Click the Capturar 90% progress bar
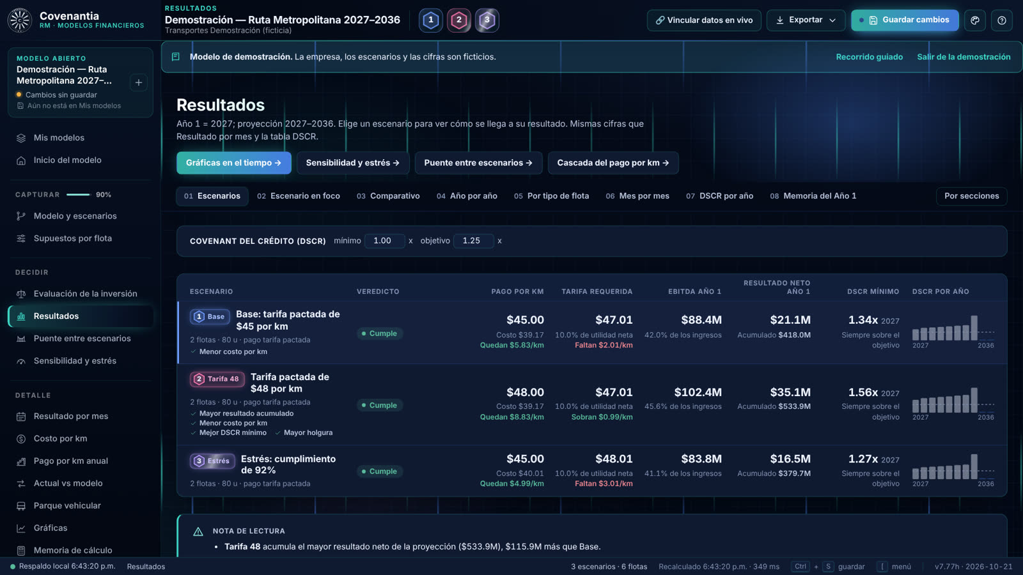The width and height of the screenshot is (1023, 575). [78, 195]
